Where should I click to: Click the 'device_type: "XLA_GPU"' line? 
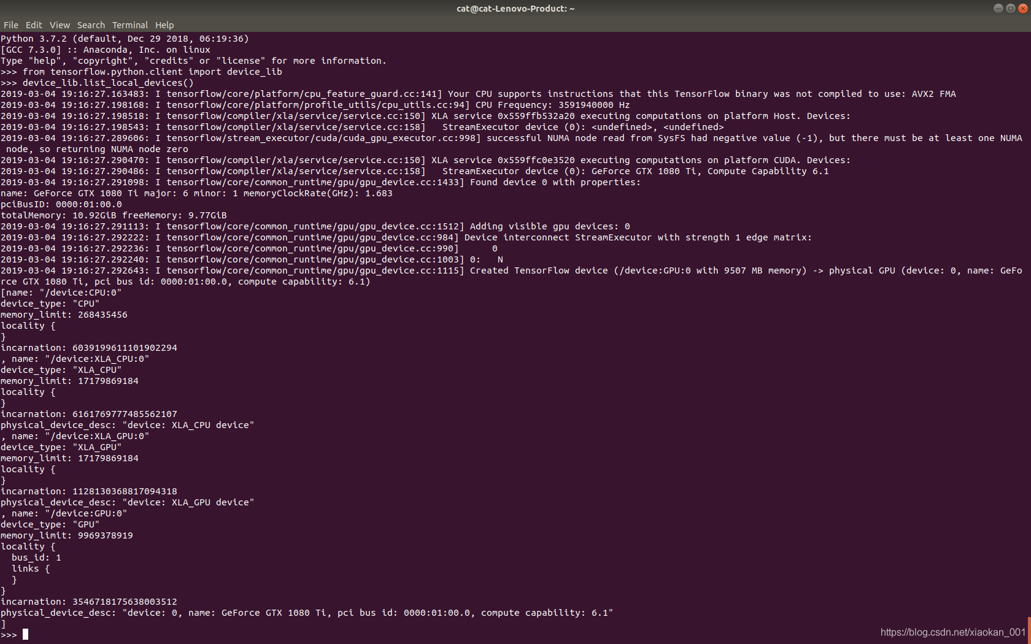(x=61, y=447)
